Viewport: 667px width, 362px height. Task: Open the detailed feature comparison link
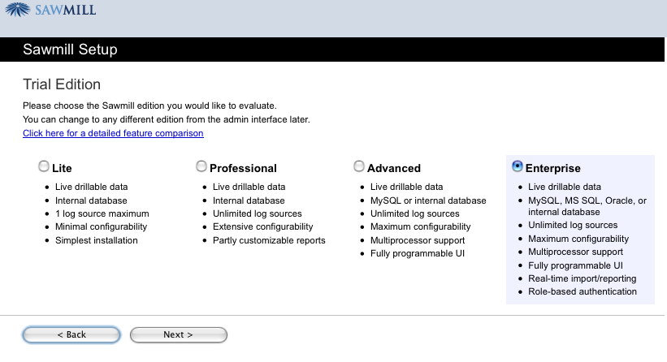[x=113, y=133]
